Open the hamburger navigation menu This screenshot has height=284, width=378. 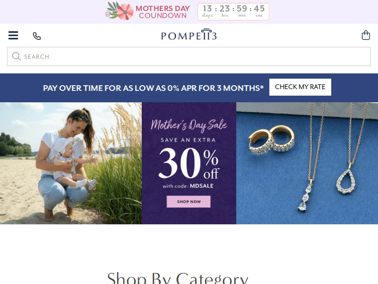coord(13,35)
